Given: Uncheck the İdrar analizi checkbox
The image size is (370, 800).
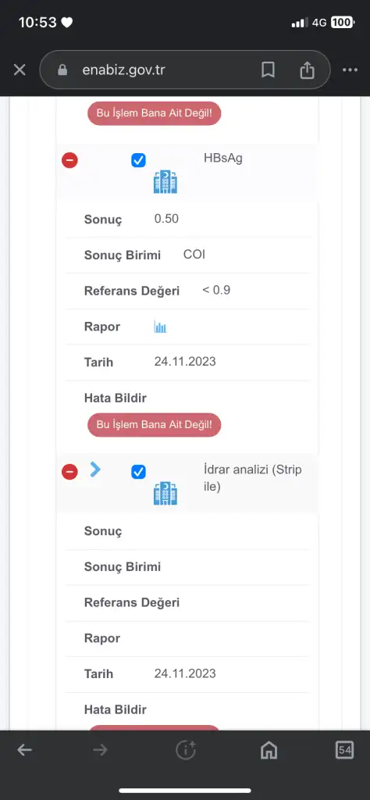Looking at the screenshot, I should (138, 471).
